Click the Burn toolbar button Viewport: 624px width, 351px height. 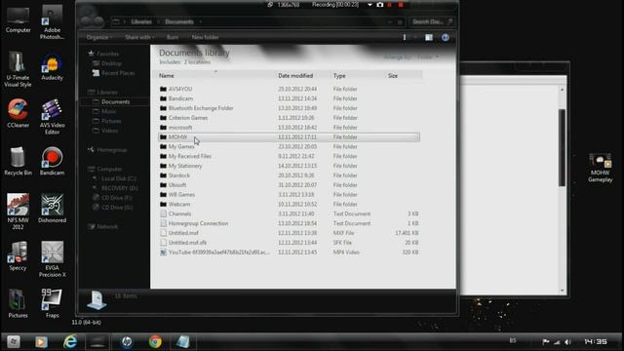173,37
